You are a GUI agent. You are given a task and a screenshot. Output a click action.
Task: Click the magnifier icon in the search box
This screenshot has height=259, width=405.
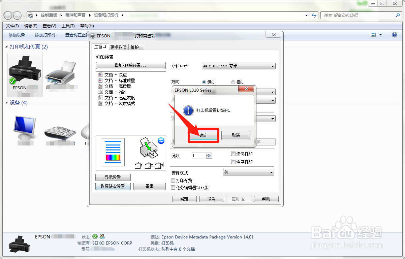click(x=398, y=15)
